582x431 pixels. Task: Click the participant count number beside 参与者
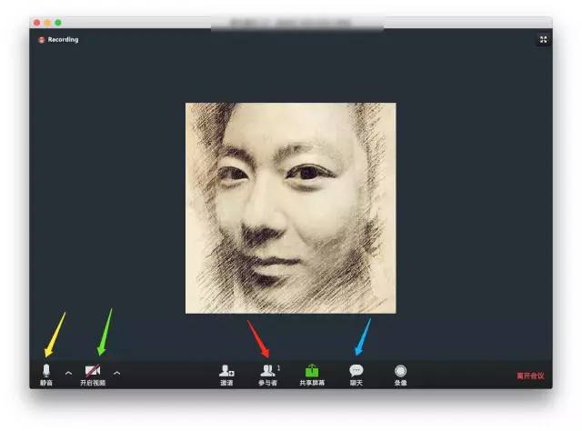coord(278,367)
